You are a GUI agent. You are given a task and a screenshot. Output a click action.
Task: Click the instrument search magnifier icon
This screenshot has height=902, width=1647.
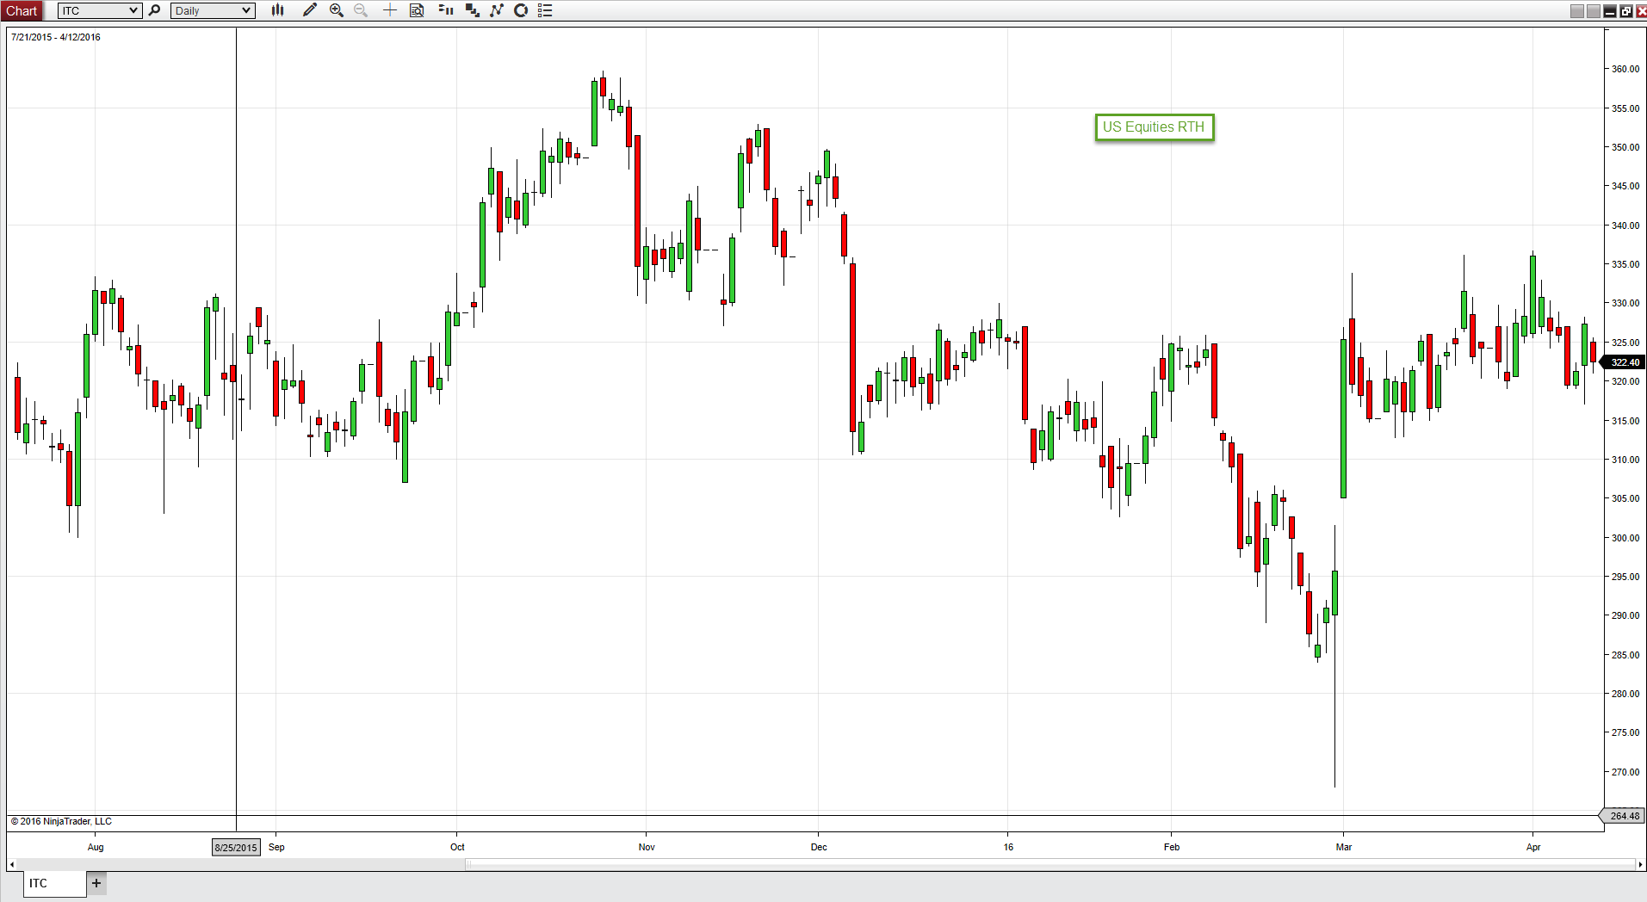coord(155,10)
